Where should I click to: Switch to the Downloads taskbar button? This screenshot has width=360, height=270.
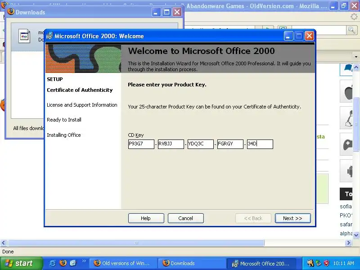(192, 263)
